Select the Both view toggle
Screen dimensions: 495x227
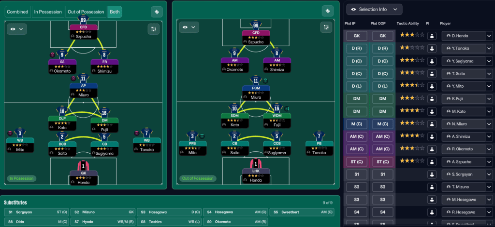(115, 12)
